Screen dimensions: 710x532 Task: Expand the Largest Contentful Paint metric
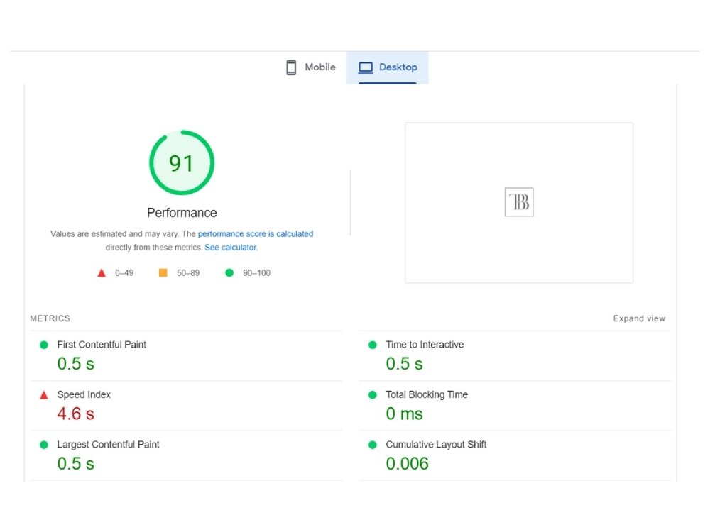[x=186, y=455]
